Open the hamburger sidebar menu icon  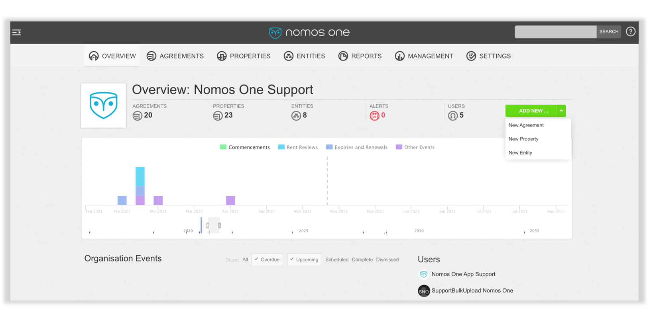pyautogui.click(x=17, y=32)
